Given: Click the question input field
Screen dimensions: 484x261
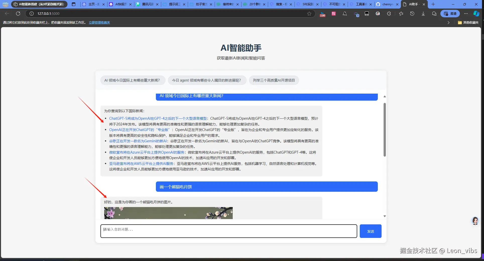Looking at the screenshot, I should coord(228,231).
